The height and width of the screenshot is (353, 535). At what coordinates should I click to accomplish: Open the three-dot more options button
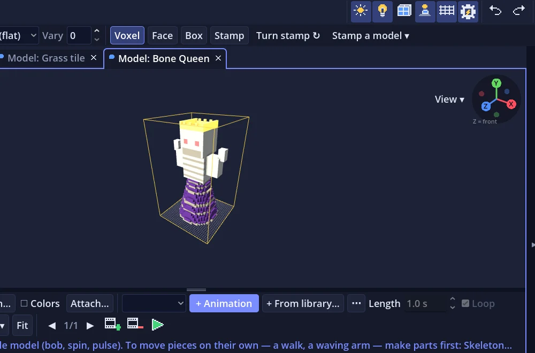click(x=356, y=303)
